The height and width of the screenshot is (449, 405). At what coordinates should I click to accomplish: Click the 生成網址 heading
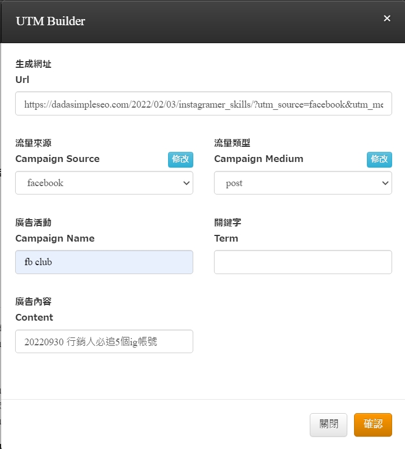click(33, 64)
